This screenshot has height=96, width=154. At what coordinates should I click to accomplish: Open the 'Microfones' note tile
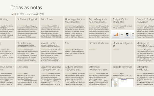tap(51, 27)
